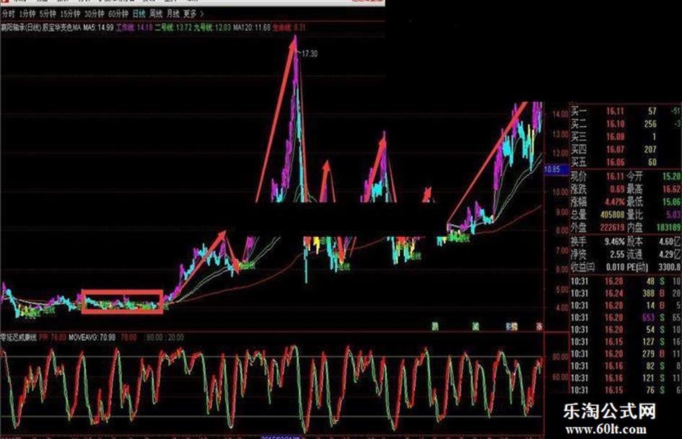682x439 pixels.
Task: Expand the 更多 timeframes dropdown
Action: [193, 14]
